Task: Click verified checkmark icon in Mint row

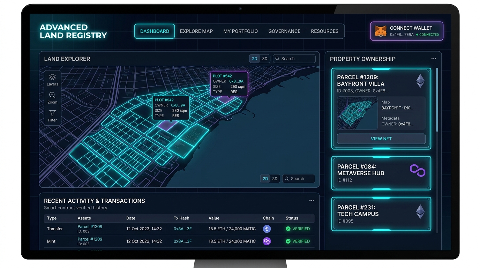Action: tap(288, 241)
